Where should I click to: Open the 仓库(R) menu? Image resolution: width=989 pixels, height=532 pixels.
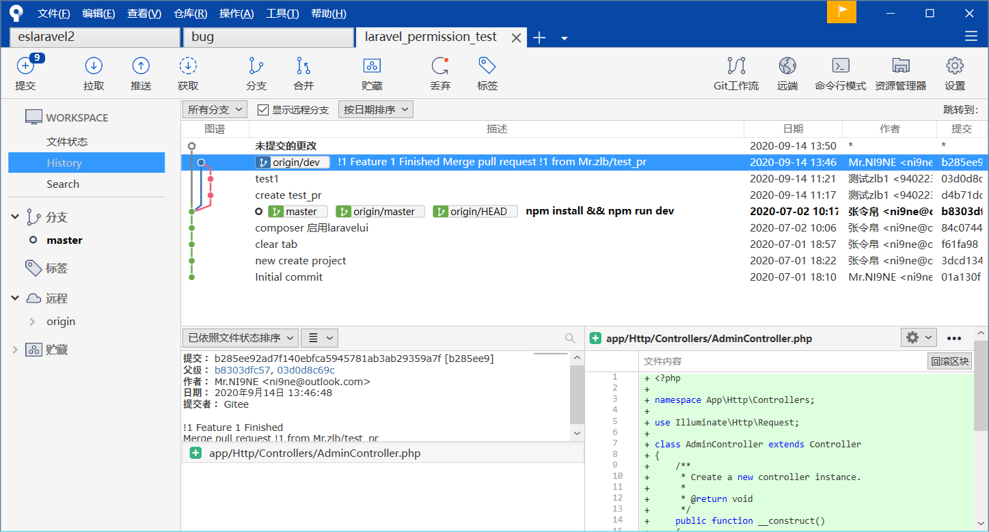tap(190, 14)
